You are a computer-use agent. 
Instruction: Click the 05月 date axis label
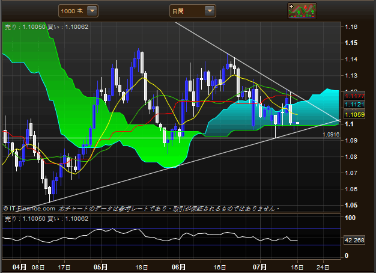coord(100,267)
